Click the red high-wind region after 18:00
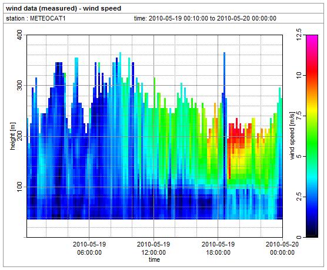Viewport: 327px width, 270px height. [x=236, y=136]
